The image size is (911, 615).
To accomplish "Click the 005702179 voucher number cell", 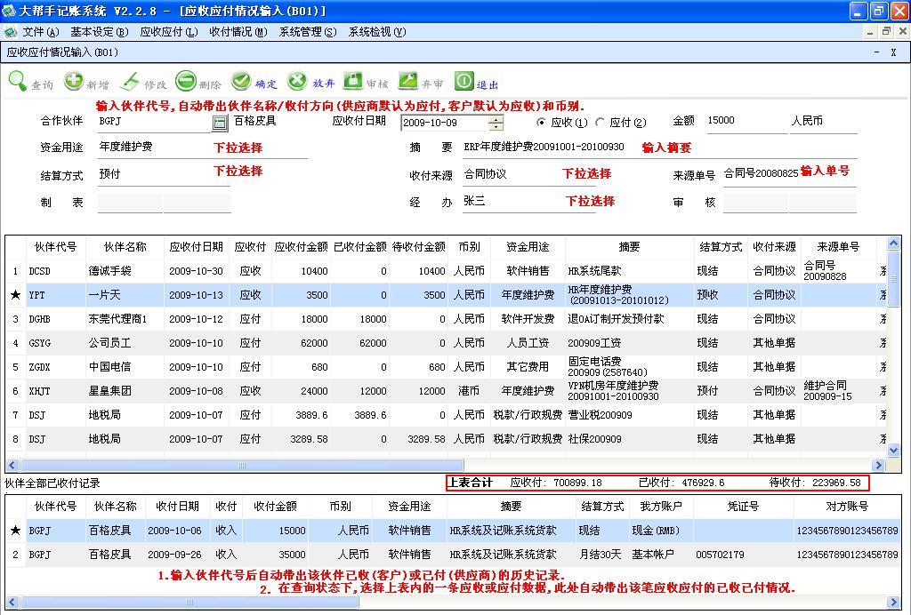I will 743,554.
